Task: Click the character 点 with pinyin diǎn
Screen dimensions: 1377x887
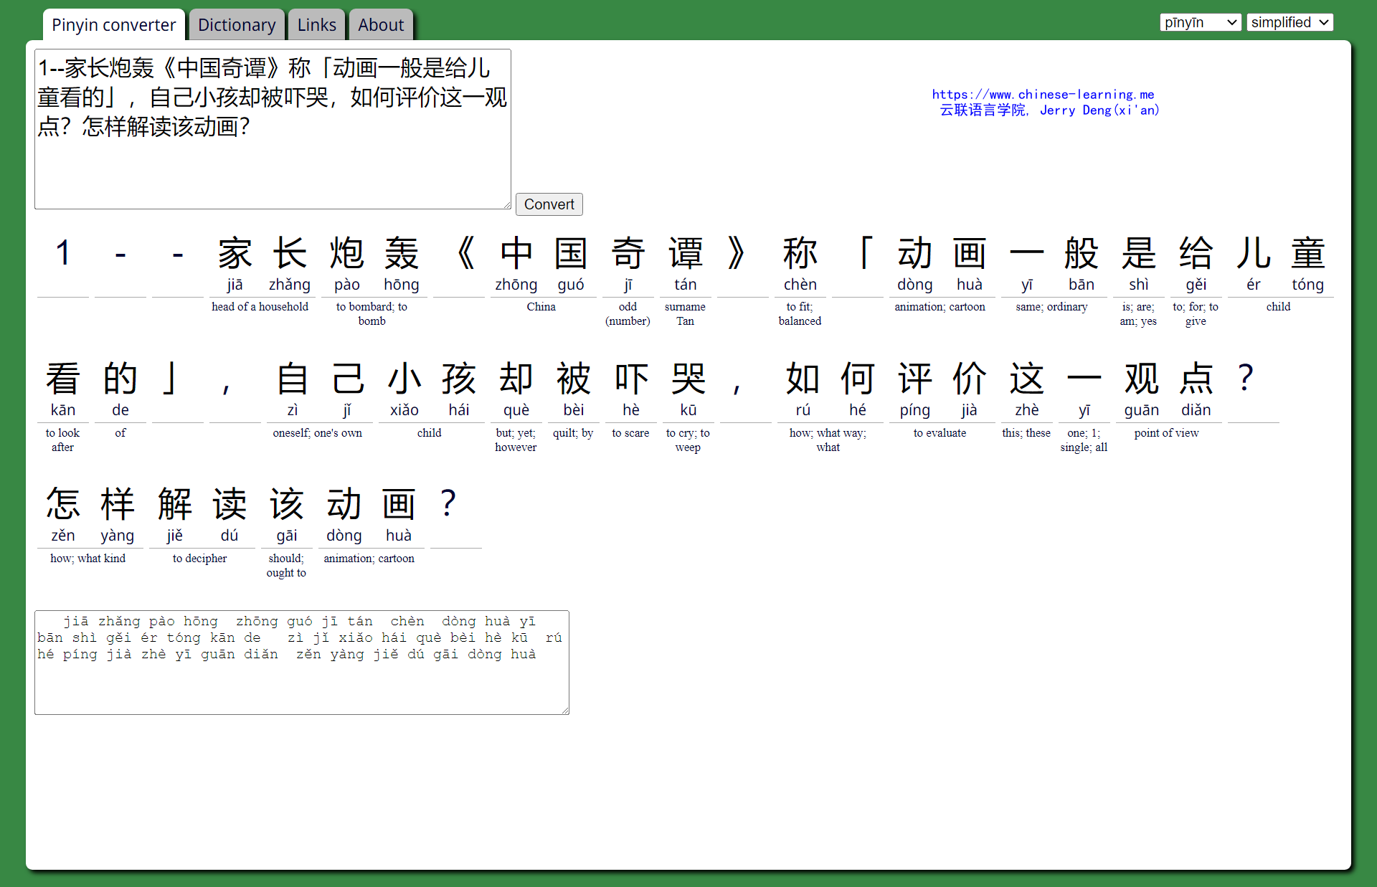Action: tap(1196, 379)
